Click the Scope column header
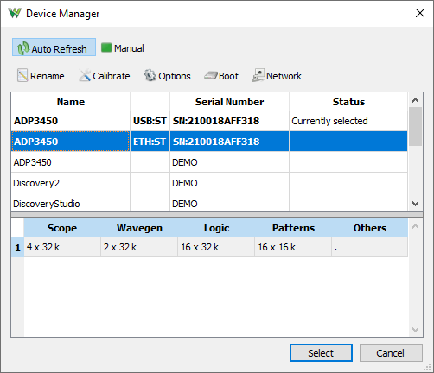434x373 pixels. (x=62, y=228)
